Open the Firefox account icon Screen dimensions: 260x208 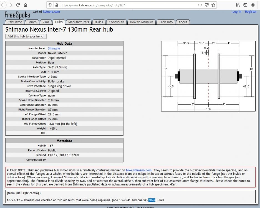(253, 5)
